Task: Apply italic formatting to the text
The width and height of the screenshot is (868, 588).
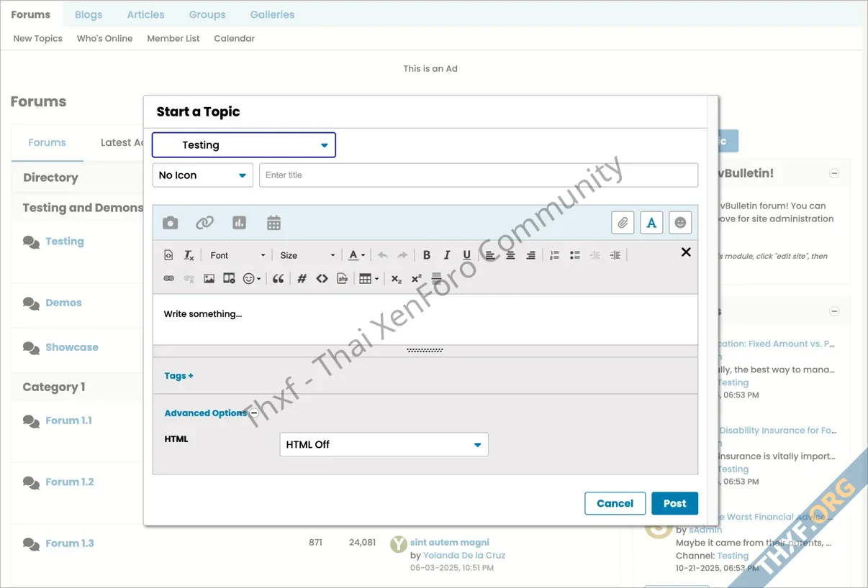Action: [x=447, y=254]
